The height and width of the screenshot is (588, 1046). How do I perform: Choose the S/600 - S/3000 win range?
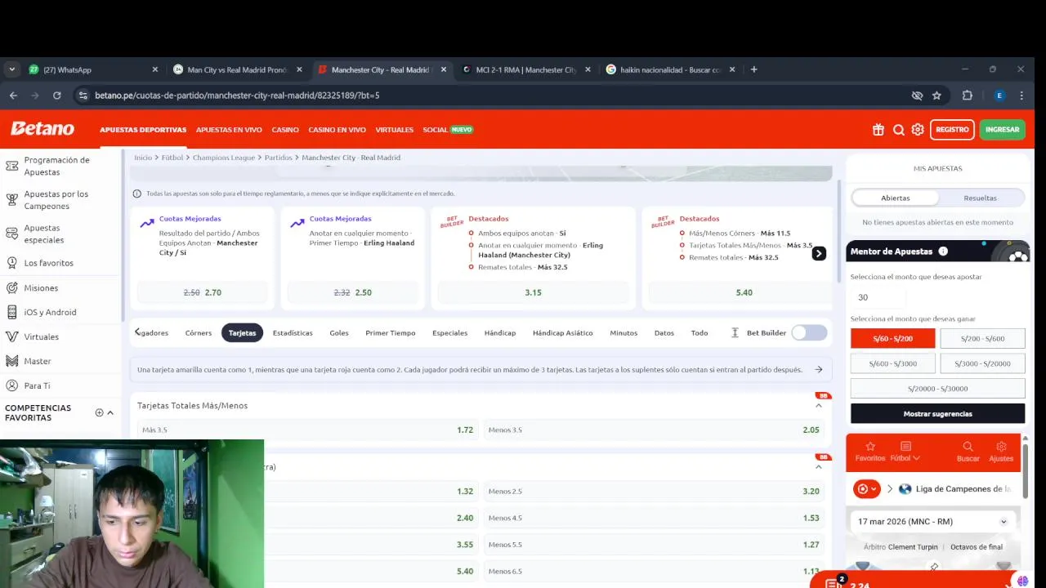pos(892,363)
